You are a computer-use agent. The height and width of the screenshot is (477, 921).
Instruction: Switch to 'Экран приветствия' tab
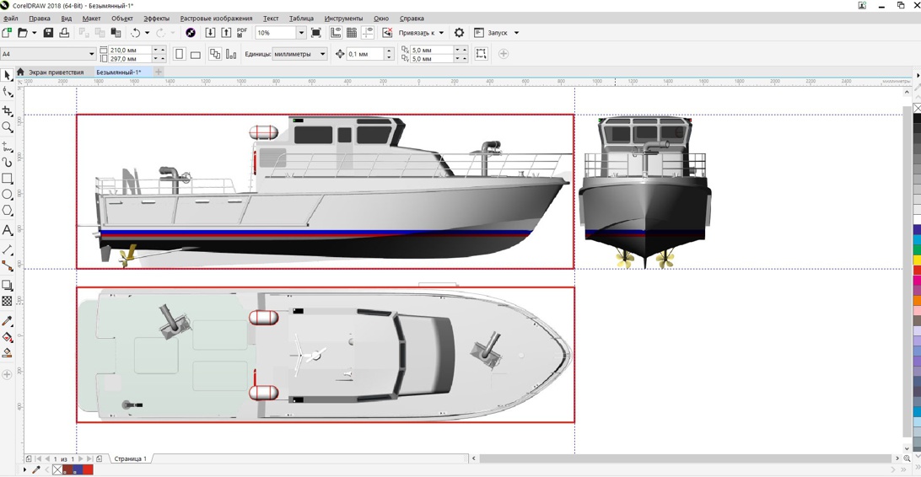click(56, 72)
